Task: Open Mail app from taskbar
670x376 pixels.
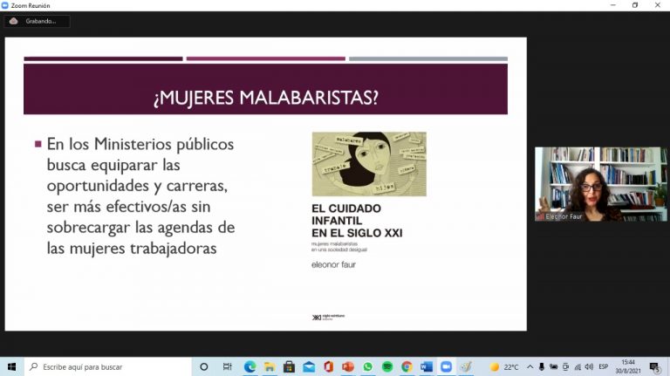Action: pos(309,366)
